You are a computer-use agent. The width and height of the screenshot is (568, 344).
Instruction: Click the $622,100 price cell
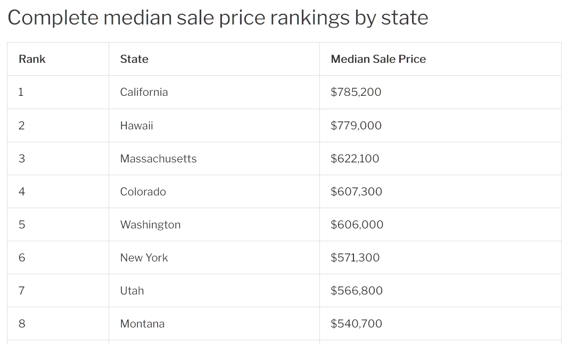[355, 159]
